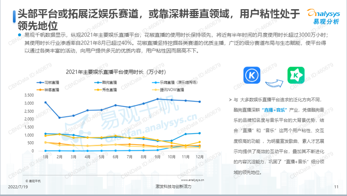Click the x-axis label 12月
Image resolution: width=347 pixels, height=196 pixels.
pyautogui.click(x=200, y=157)
